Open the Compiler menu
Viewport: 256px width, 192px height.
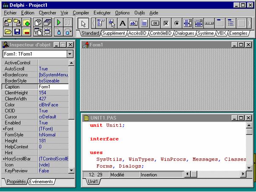coord(81,13)
